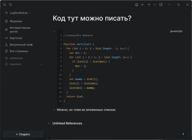The image size is (192, 140).
Task: Navigate back with the left arrow
Action: tap(143, 5)
